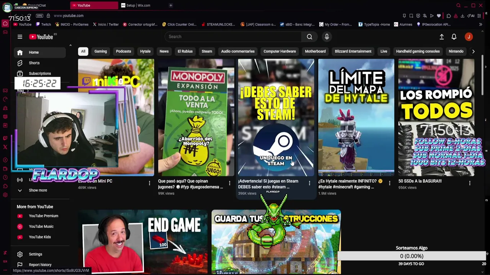Open a new tab with plus button
Viewport: 490px width, 275px height.
171,5
